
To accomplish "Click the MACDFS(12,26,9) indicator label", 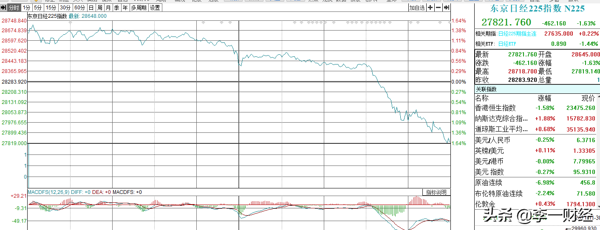I will pos(48,192).
